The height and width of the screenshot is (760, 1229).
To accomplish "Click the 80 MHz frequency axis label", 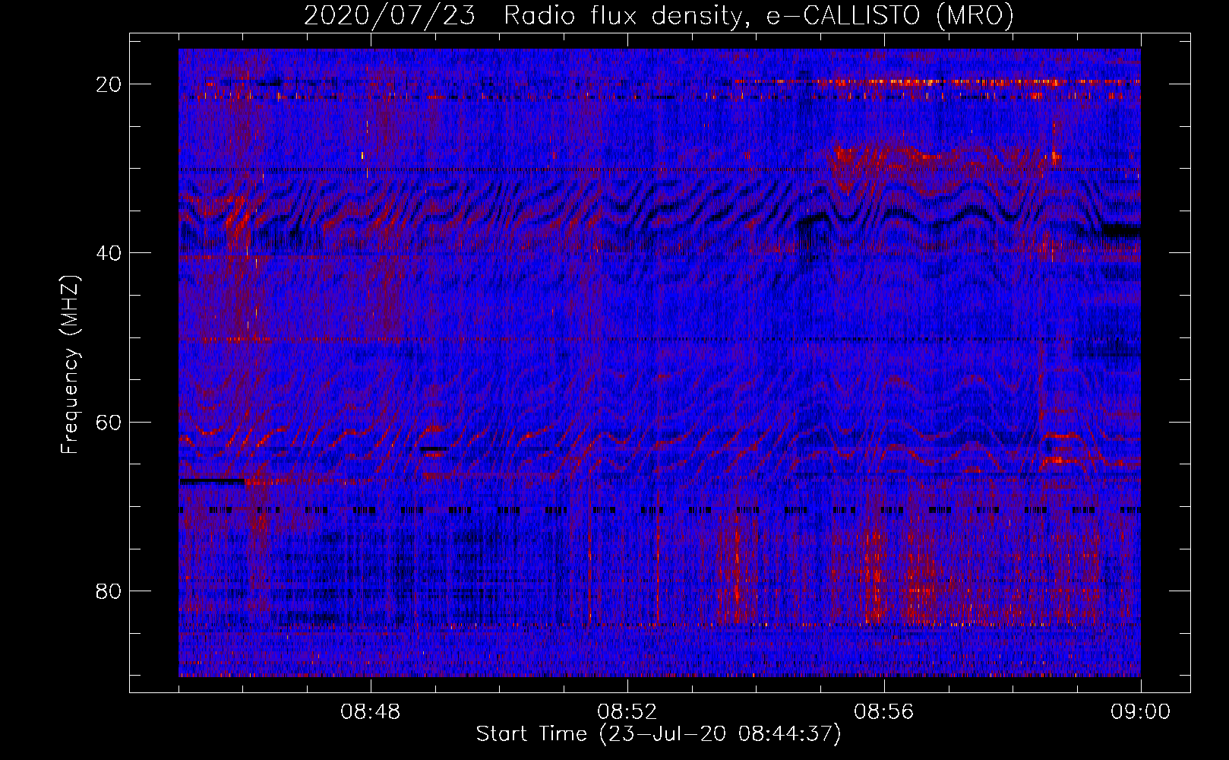I will pos(109,591).
